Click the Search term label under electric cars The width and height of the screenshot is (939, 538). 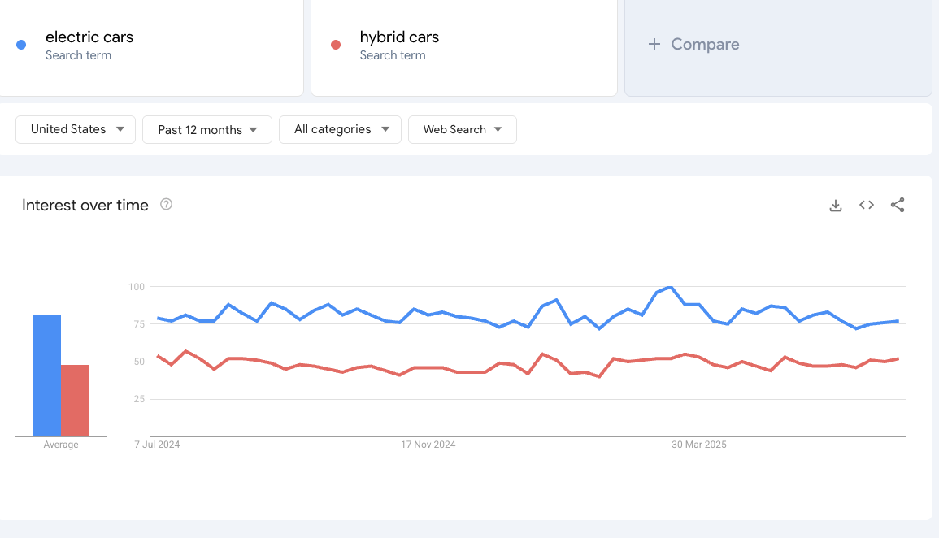(78, 55)
